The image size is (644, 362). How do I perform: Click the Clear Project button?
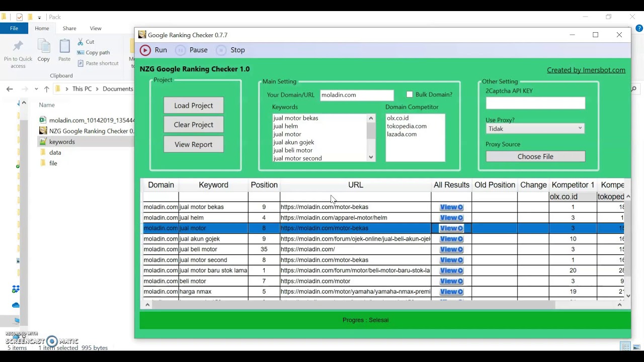[194, 125]
